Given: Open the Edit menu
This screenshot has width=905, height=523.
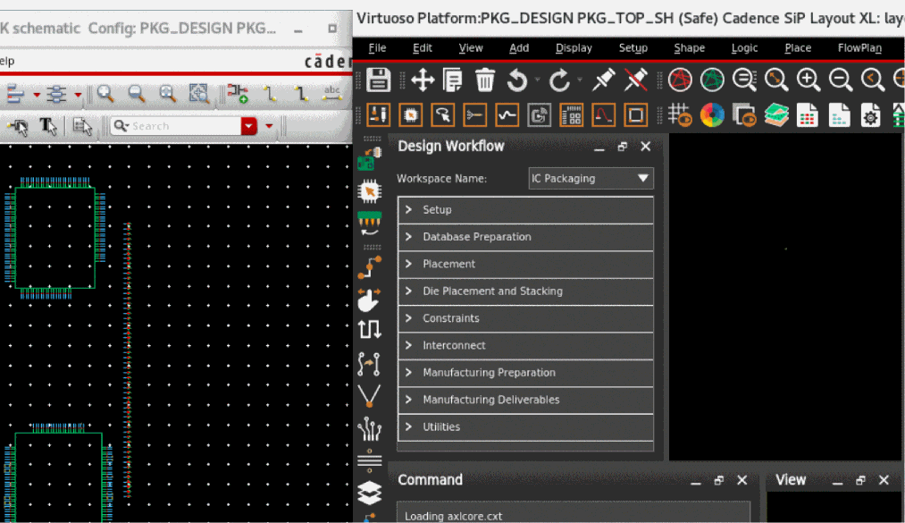Looking at the screenshot, I should (x=423, y=48).
